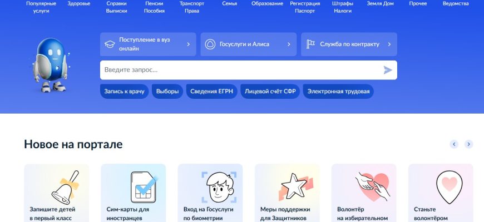Select the Электронная трудовая chip

[x=338, y=92]
